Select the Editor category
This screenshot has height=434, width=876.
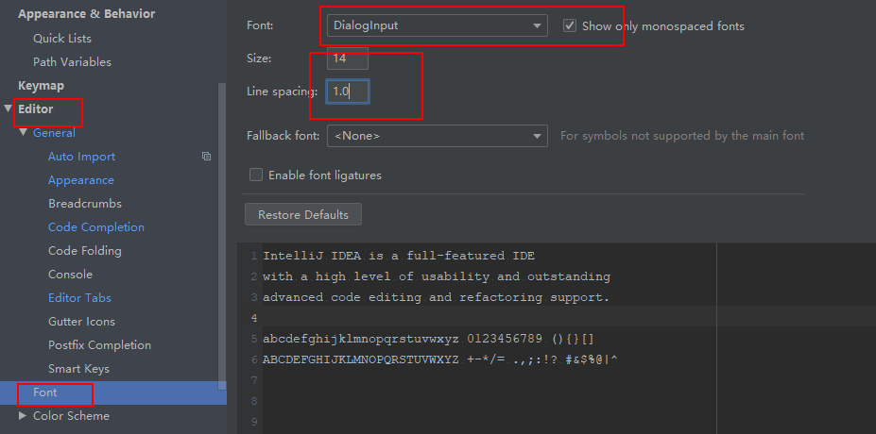(x=35, y=108)
